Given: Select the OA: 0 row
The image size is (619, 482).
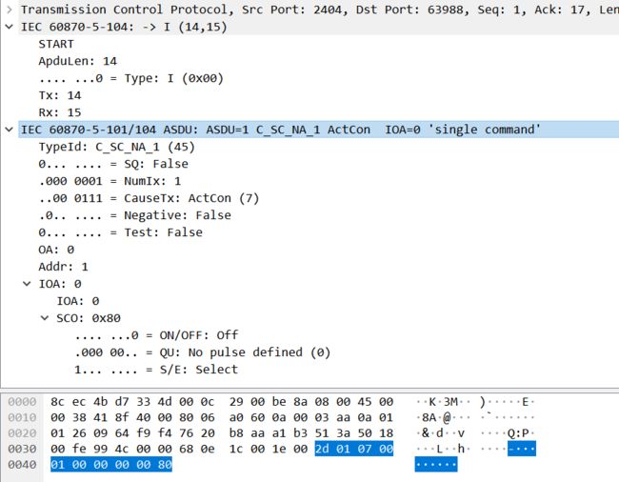Looking at the screenshot, I should click(x=56, y=250).
